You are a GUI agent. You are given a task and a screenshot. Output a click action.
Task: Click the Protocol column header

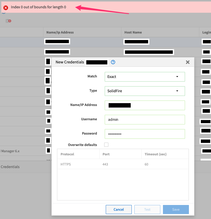coord(68,154)
